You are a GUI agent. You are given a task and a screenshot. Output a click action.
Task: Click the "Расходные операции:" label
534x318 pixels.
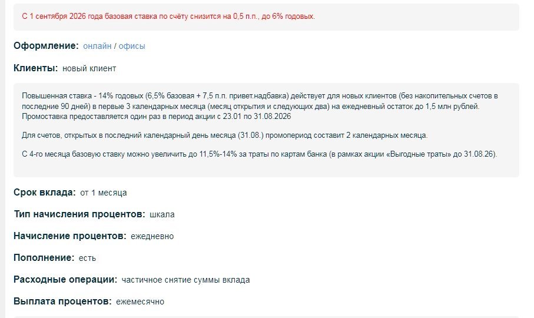pyautogui.click(x=65, y=280)
